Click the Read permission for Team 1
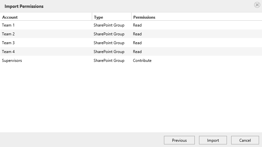 137,25
